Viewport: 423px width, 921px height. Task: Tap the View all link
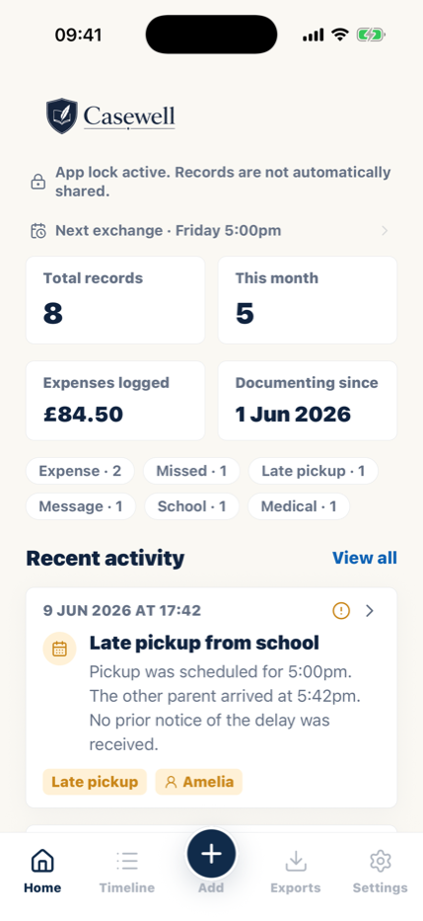coord(364,558)
